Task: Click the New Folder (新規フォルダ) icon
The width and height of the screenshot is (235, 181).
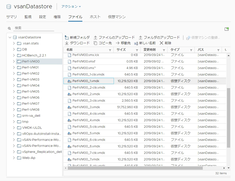Action: click(x=67, y=37)
